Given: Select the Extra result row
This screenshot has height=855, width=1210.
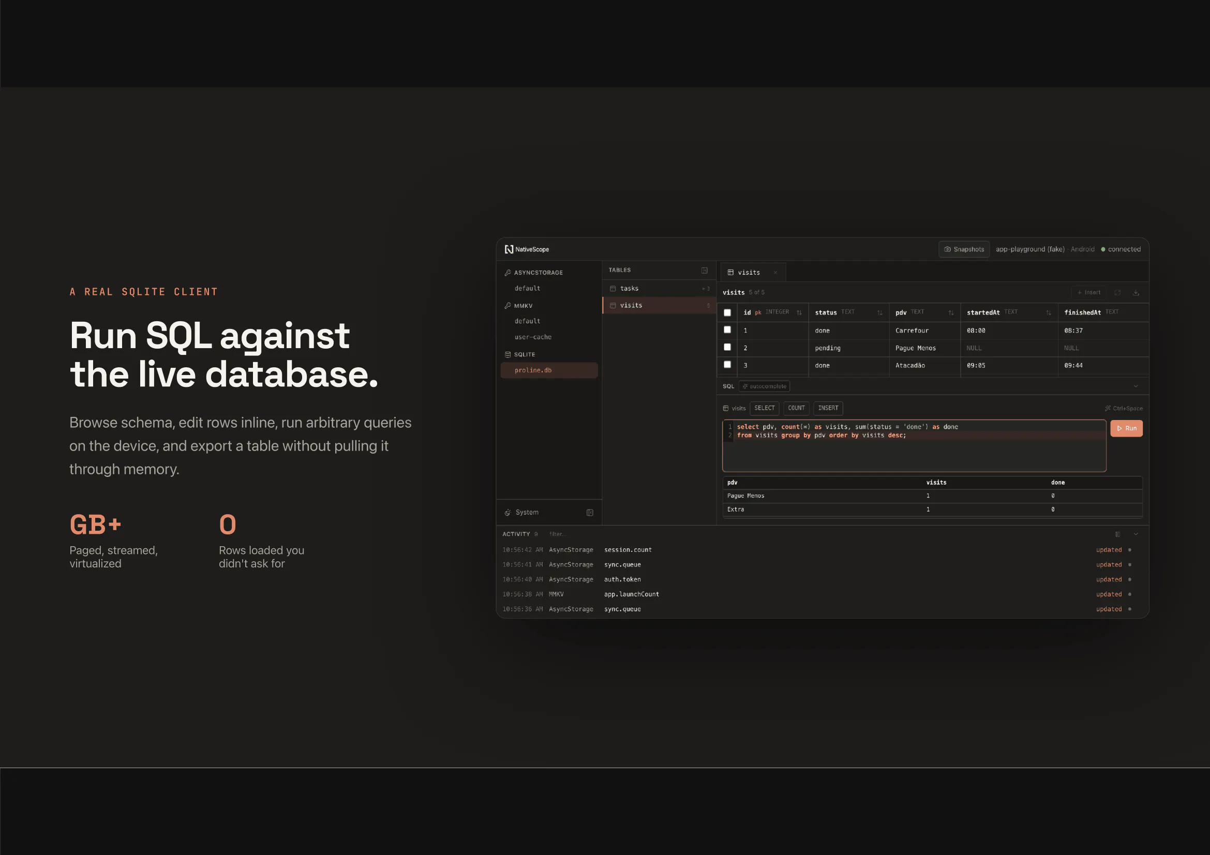Looking at the screenshot, I should coord(932,510).
